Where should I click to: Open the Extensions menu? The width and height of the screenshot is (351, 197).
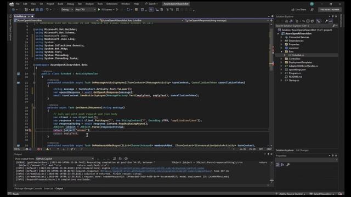coord(112,4)
